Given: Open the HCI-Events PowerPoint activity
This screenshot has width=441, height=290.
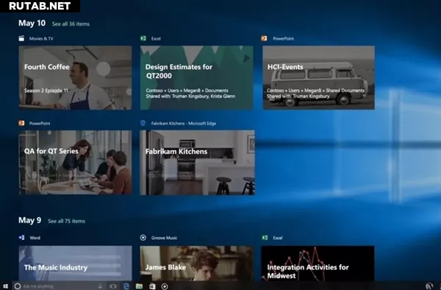Looking at the screenshot, I should [318, 77].
